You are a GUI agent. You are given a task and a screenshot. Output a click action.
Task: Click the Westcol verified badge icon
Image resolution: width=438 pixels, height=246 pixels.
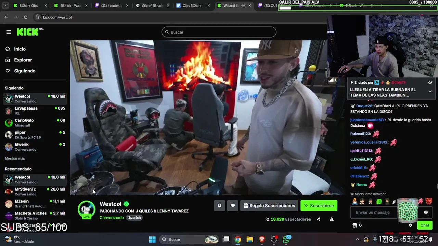pyautogui.click(x=126, y=204)
